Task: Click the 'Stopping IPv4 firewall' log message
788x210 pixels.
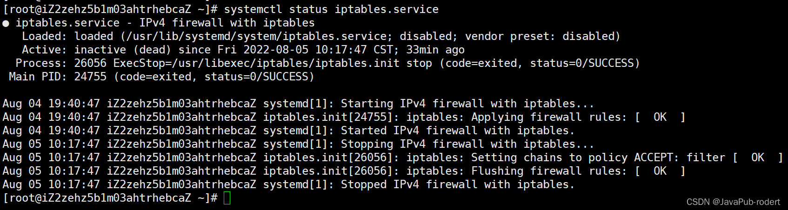Action: pyautogui.click(x=467, y=144)
